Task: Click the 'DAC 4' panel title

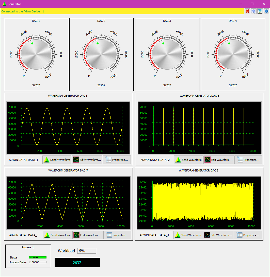Action: 233,21
